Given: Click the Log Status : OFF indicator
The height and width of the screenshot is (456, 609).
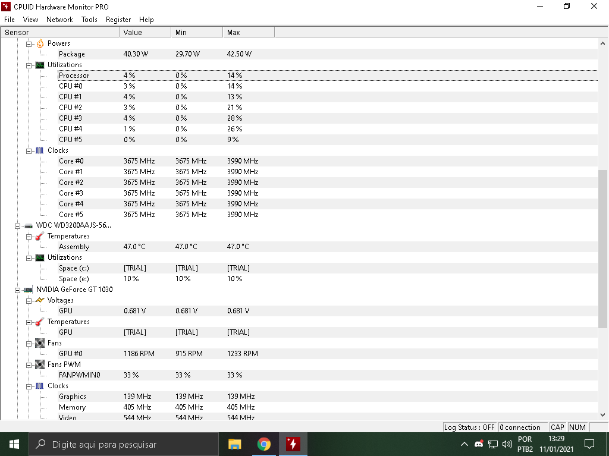Looking at the screenshot, I should click(469, 427).
